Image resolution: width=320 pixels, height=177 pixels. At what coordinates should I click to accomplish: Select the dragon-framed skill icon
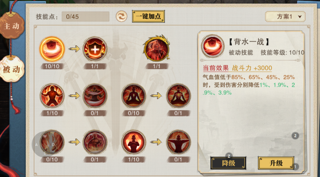[156, 49]
